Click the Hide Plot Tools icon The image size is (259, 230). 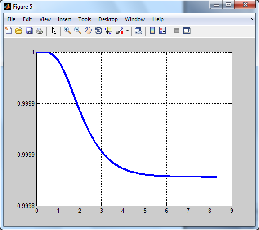[x=177, y=31]
